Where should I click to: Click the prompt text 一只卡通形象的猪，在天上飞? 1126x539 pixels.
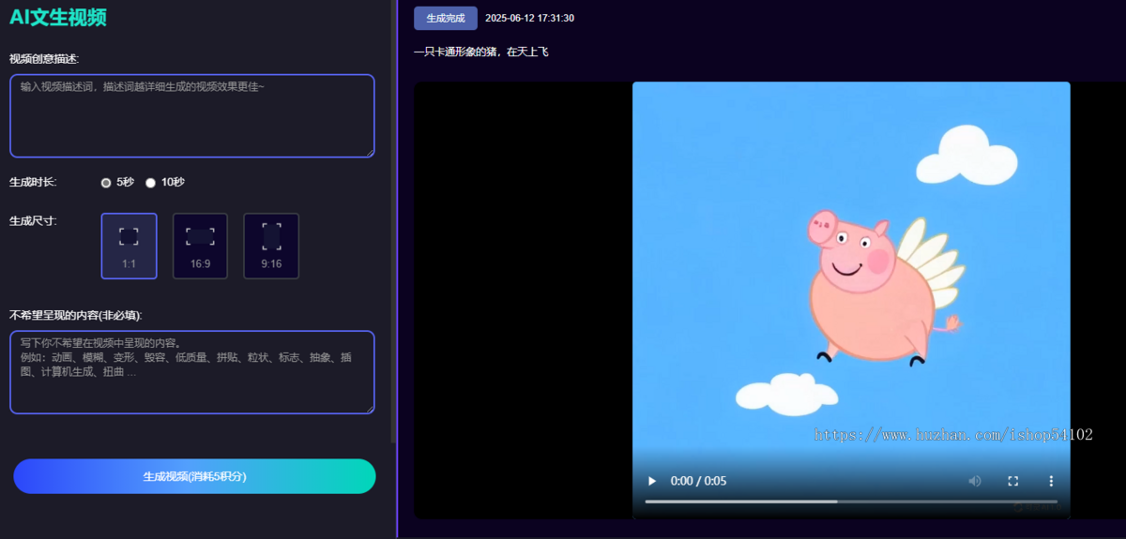point(481,52)
